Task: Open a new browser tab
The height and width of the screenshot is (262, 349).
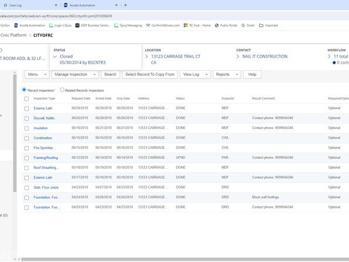Action: coord(125,5)
